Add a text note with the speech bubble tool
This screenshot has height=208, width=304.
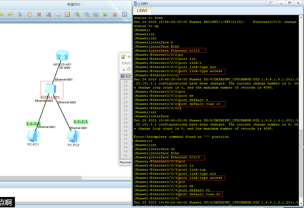coord(58,15)
